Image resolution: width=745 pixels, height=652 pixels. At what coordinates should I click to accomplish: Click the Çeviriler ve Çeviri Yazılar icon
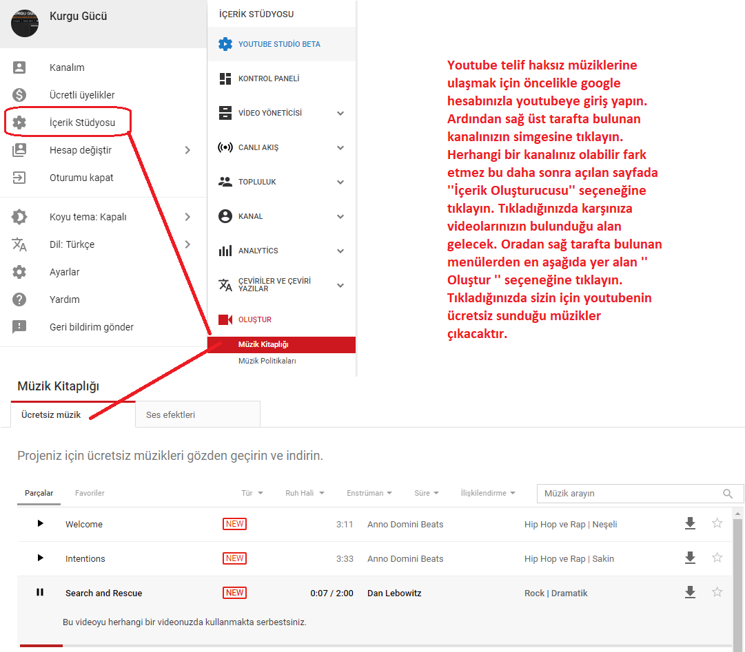pos(225,285)
